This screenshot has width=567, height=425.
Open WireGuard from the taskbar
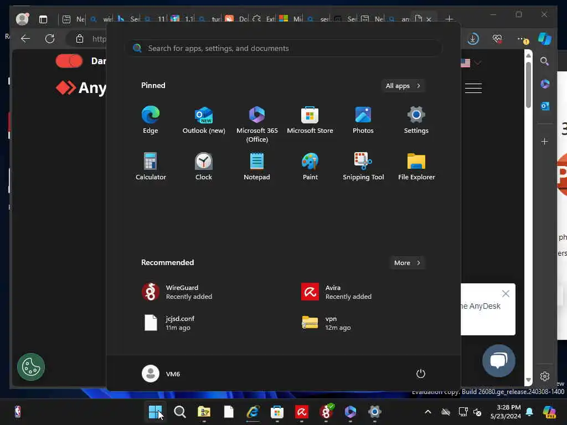326,412
